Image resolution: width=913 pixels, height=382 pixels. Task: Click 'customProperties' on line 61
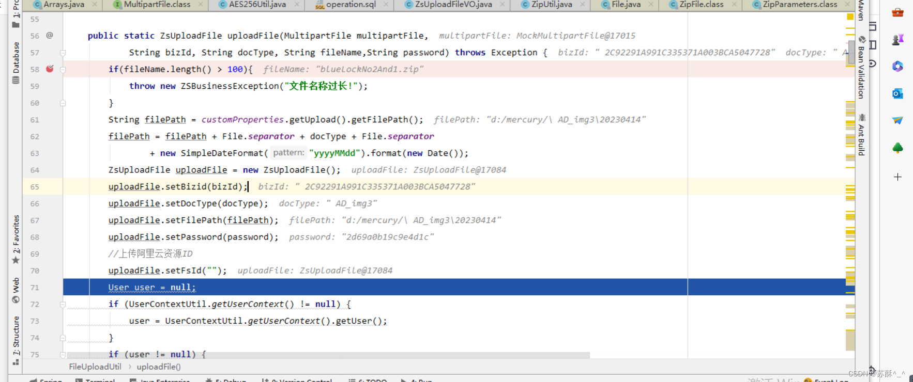click(242, 120)
